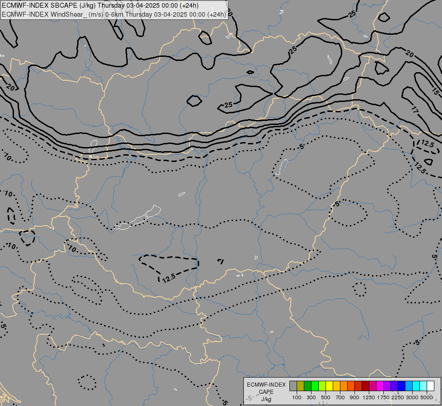Click the CAPE label in legend box
442x406 pixels.
(266, 392)
